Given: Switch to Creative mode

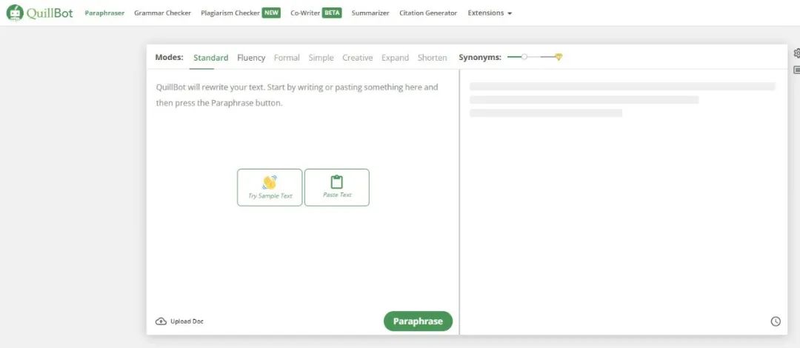Looking at the screenshot, I should tap(357, 58).
